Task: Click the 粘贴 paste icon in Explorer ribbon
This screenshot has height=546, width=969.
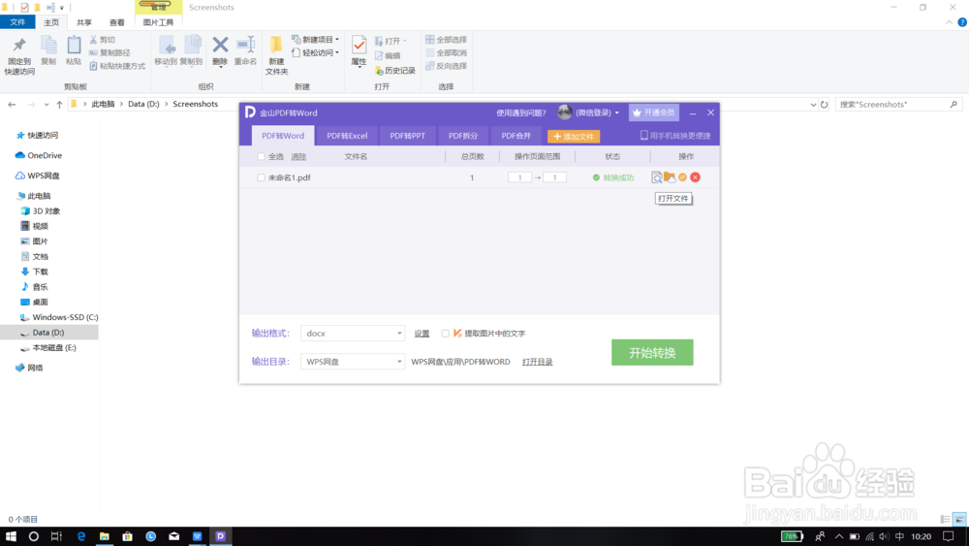Action: pos(74,46)
